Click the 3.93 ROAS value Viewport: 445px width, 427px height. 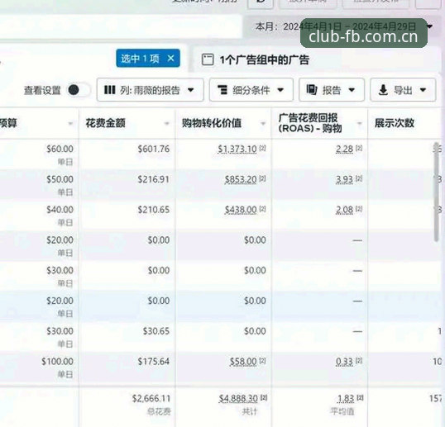tap(345, 179)
